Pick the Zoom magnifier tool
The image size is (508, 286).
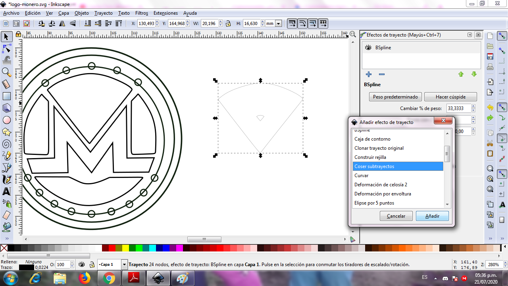coord(6,72)
